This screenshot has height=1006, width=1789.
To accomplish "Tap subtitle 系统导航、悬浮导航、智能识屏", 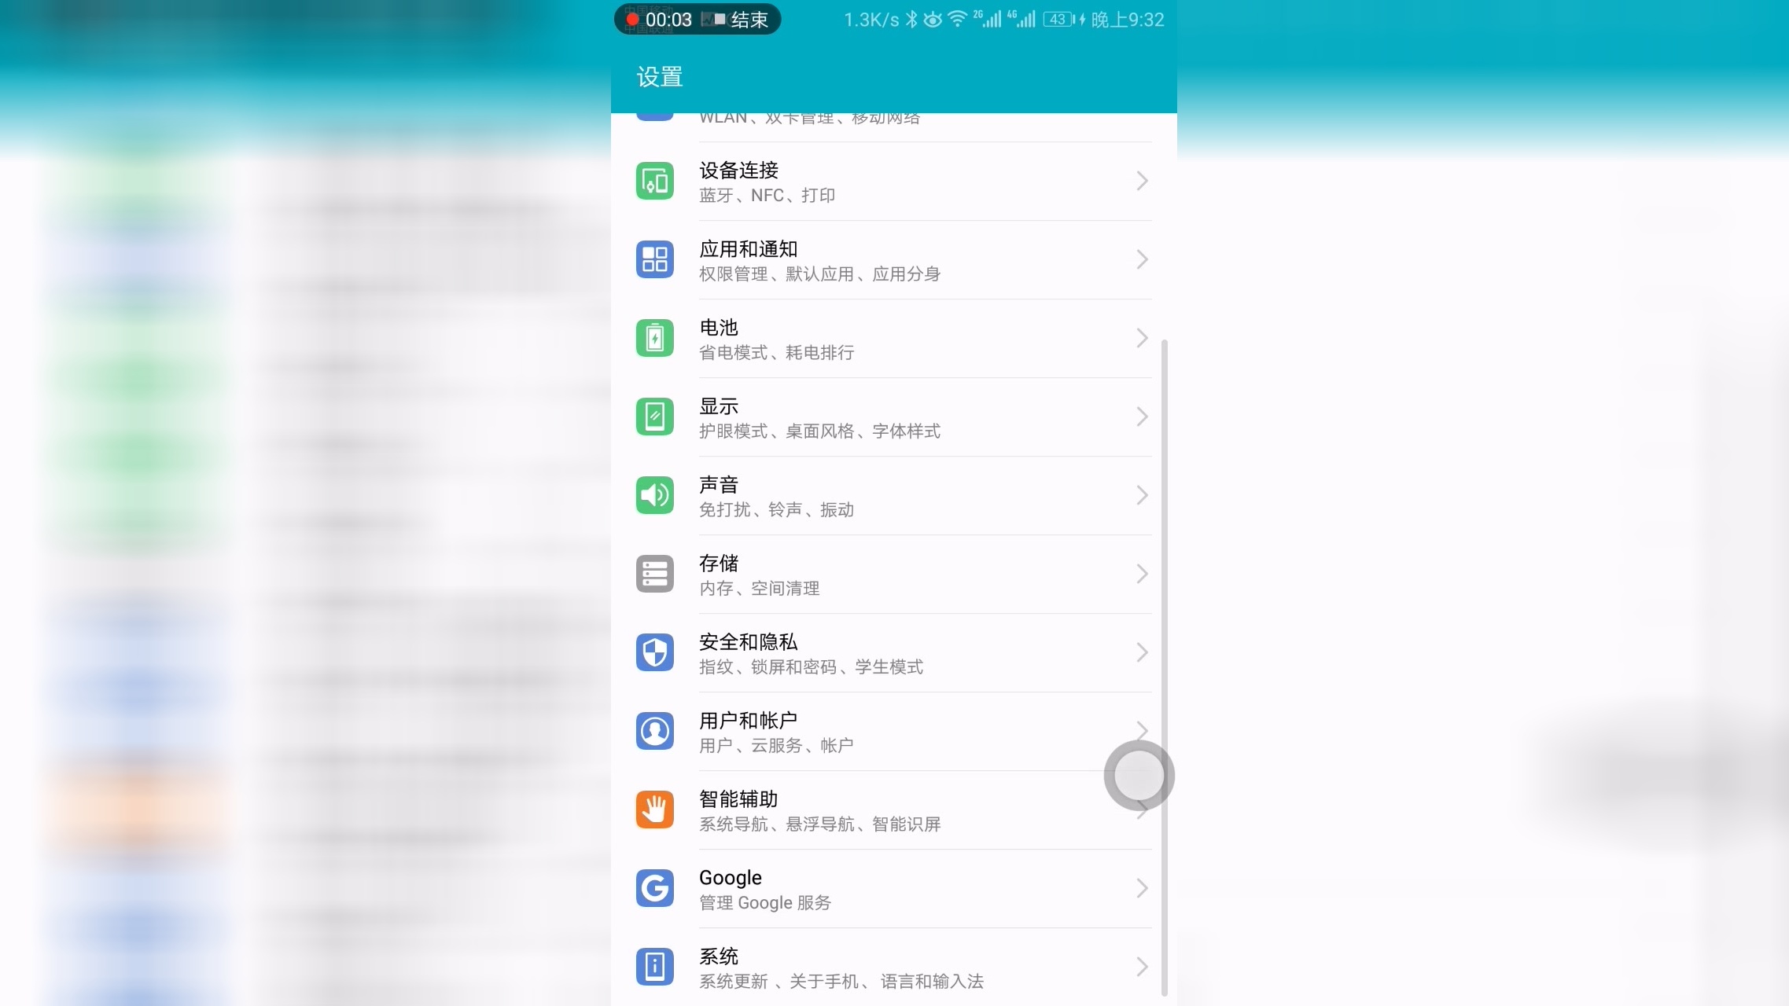I will pyautogui.click(x=819, y=824).
